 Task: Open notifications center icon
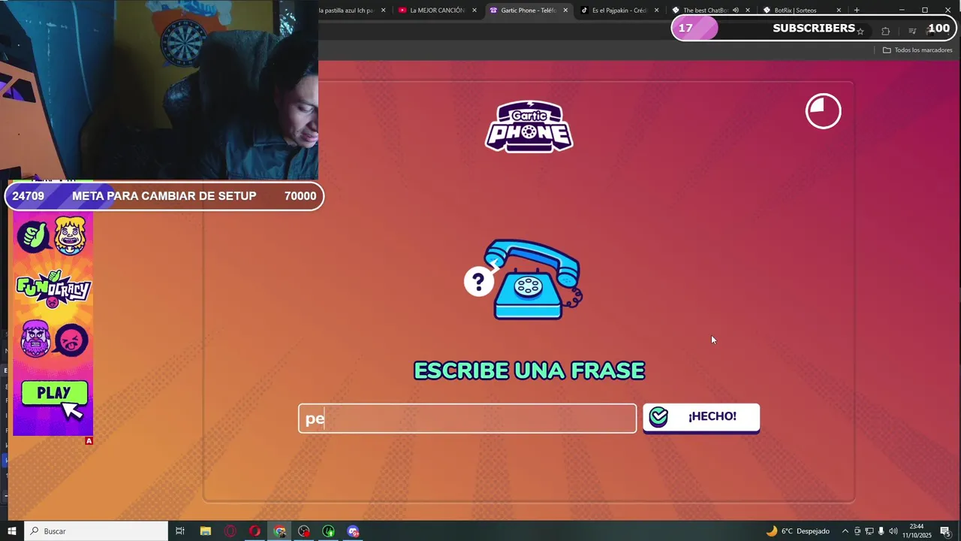pyautogui.click(x=945, y=531)
